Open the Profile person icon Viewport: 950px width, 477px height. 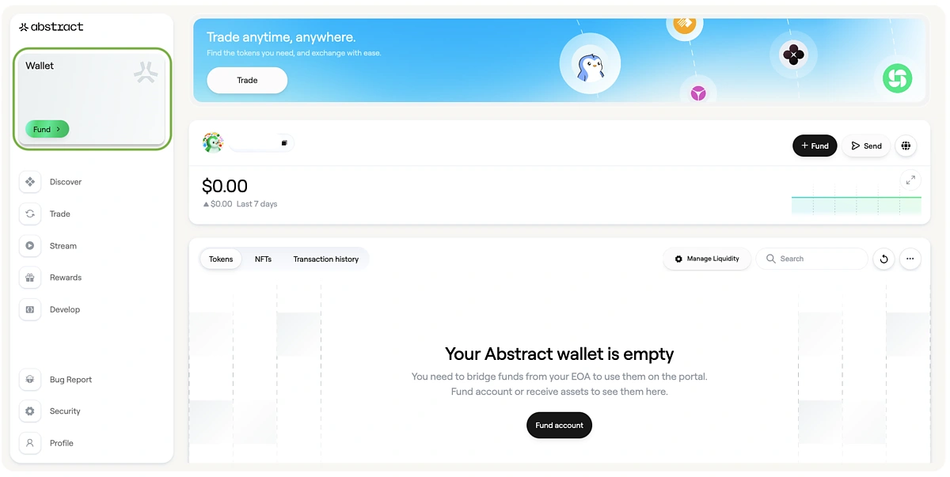(30, 443)
